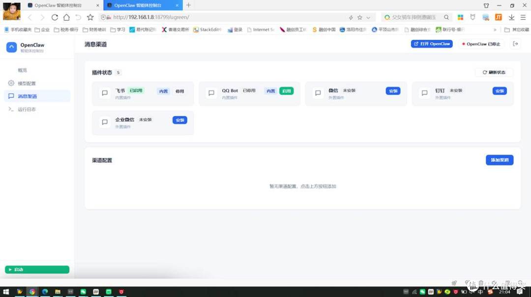Install the 微信 plugin
The image size is (531, 297).
(393, 91)
